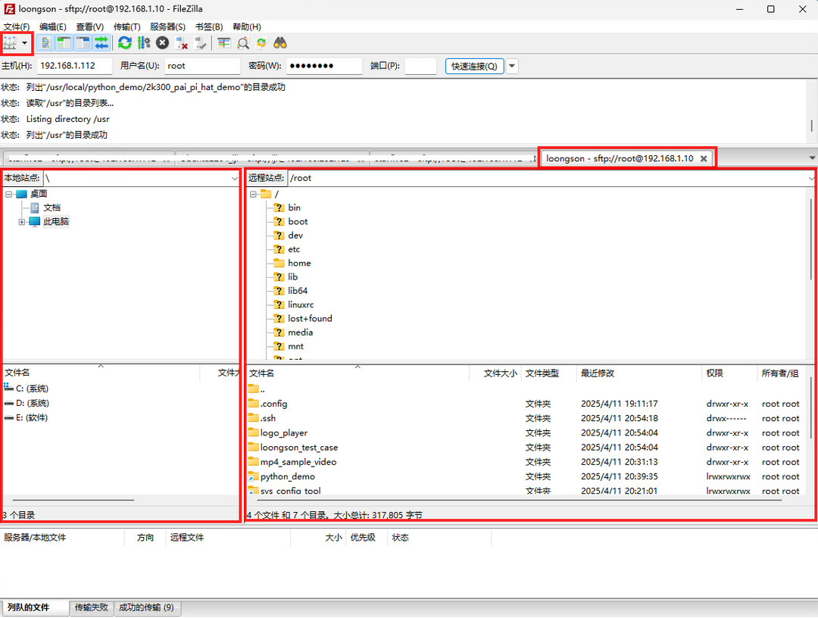Select the mp4_sample_video folder row
Screen dimensions: 818x618
tap(527, 462)
